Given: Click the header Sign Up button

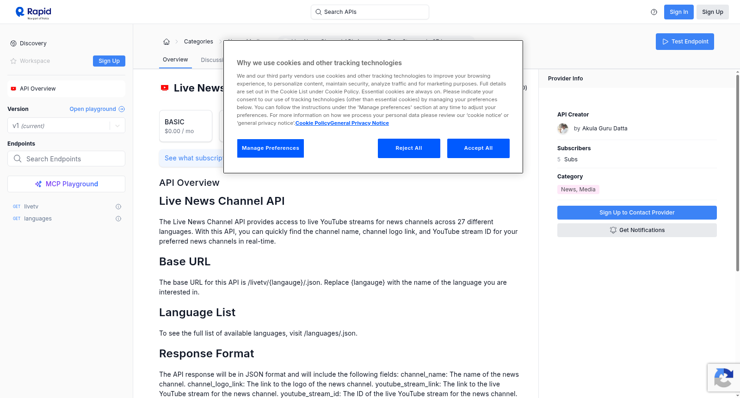Looking at the screenshot, I should (713, 12).
